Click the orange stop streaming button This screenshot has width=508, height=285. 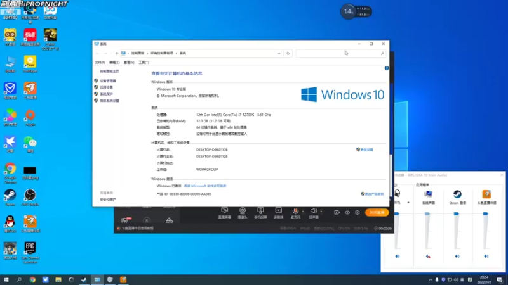[377, 212]
